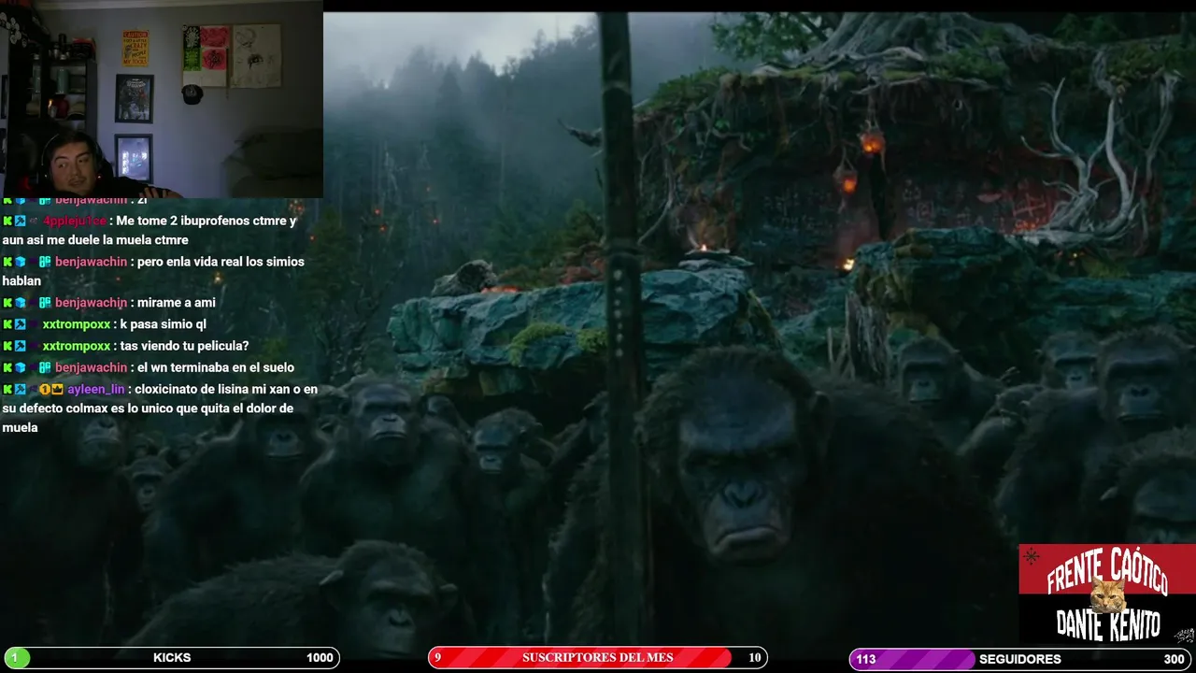The height and width of the screenshot is (673, 1196).
Task: Click Kick badge beside 4ppleju1ce's ibuprofenos message
Action: (7, 221)
